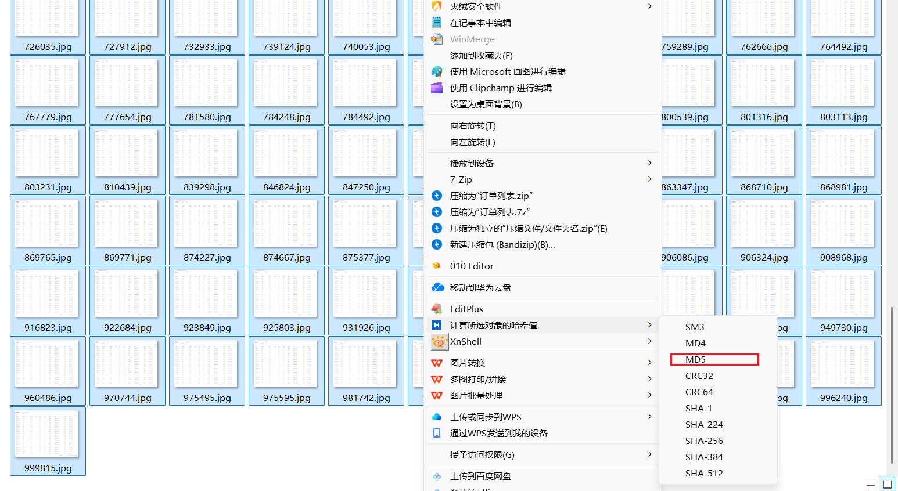
Task: Click the 010 Editor icon
Action: tap(437, 266)
